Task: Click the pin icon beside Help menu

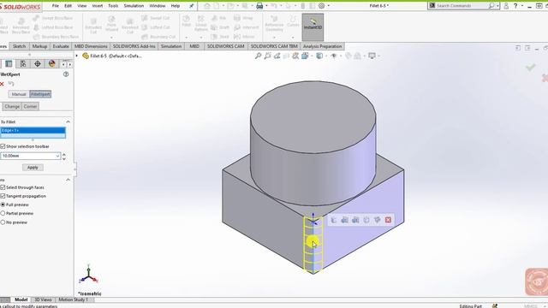Action: [192, 6]
